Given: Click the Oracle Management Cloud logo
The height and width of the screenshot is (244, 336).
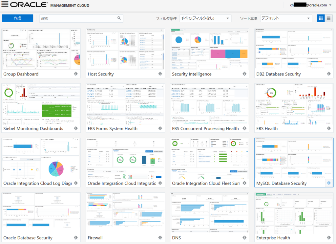Looking at the screenshot, I should pyautogui.click(x=50, y=5).
